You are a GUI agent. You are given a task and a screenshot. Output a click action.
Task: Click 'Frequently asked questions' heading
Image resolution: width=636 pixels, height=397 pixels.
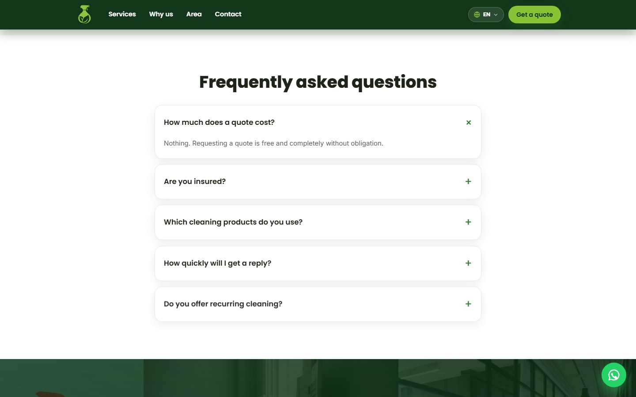coord(318,82)
